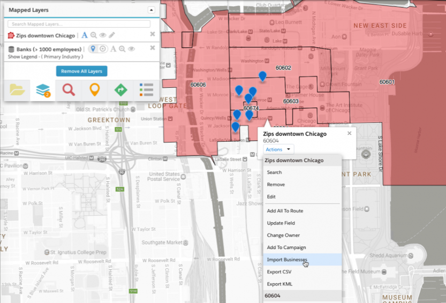Open the red magnifier search tab

[x=69, y=90]
